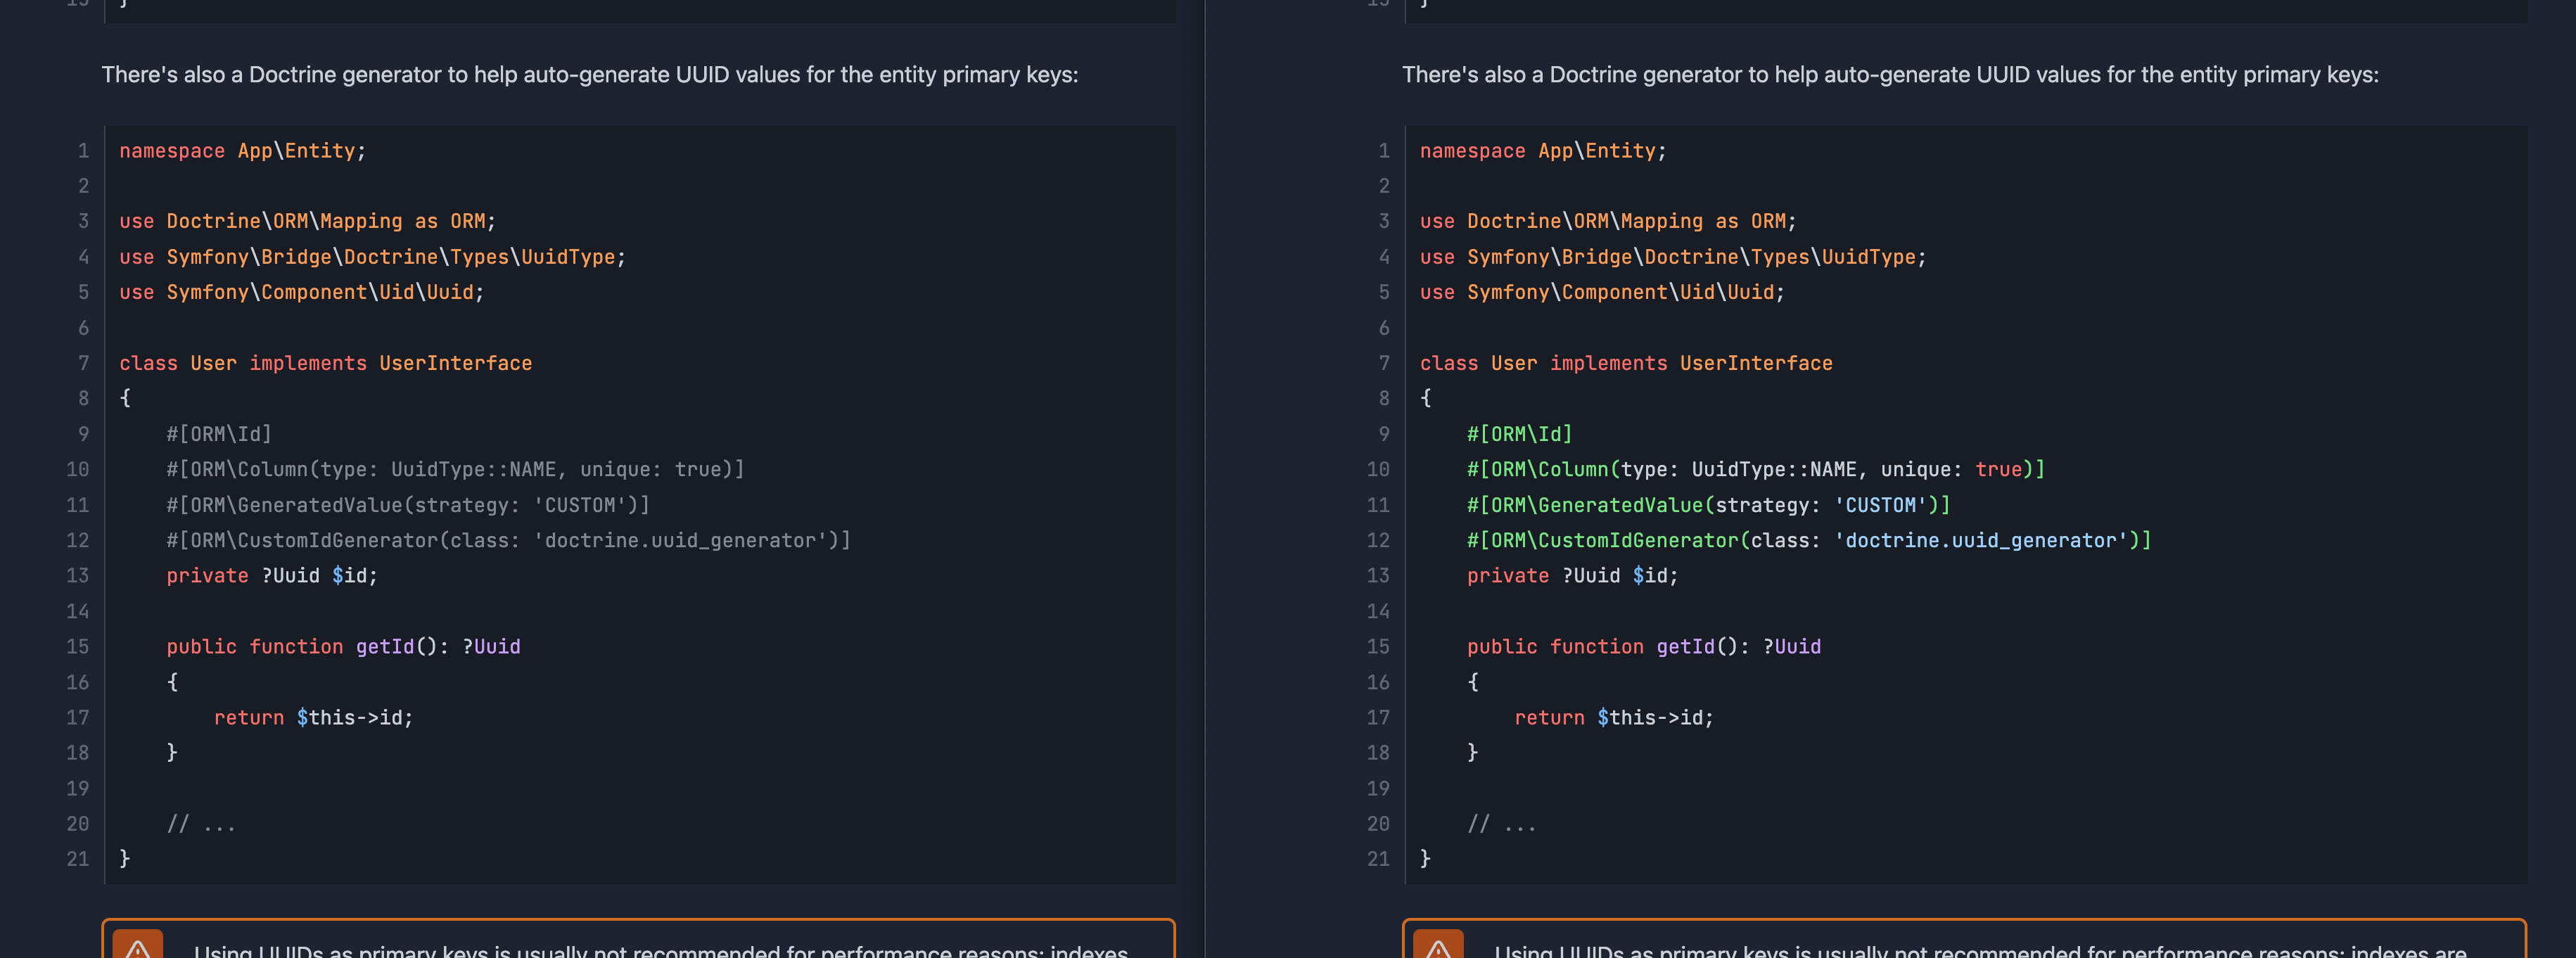Click 'CUSTOM' strategy string in right code
Viewport: 2576px width, 958px height.
point(1880,505)
